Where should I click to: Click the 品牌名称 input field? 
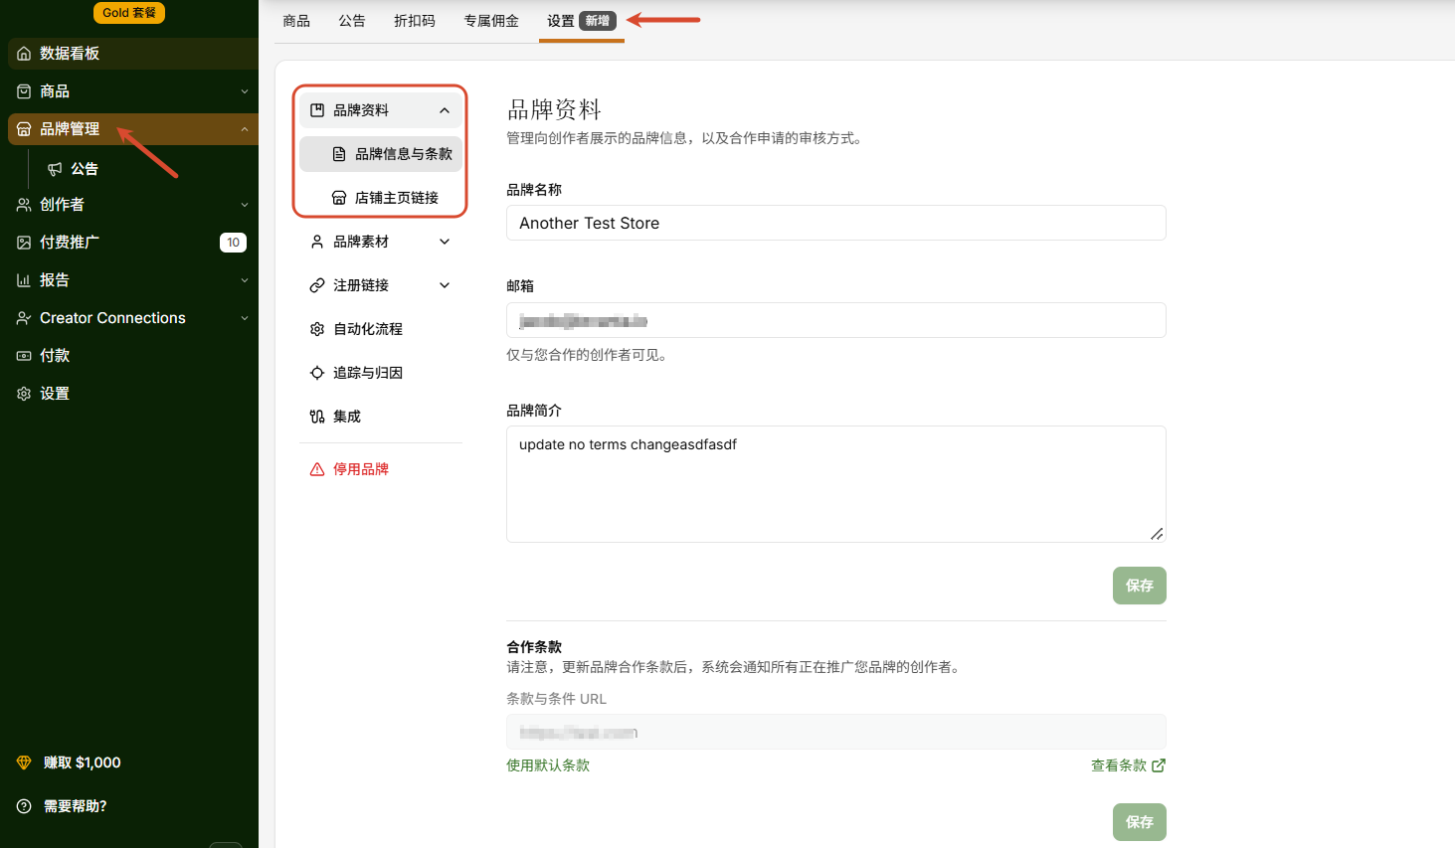[x=836, y=223]
